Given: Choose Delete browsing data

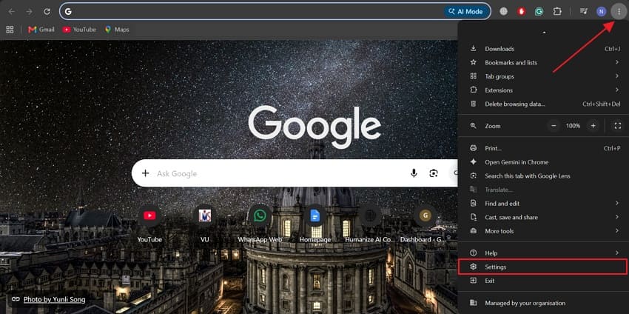Looking at the screenshot, I should click(544, 104).
